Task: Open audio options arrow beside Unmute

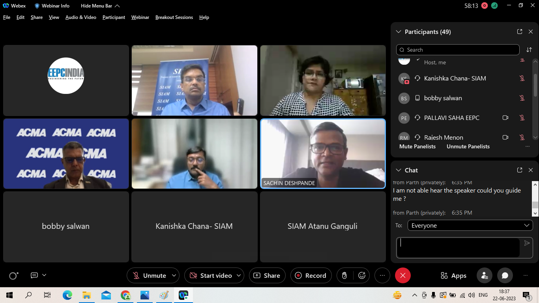Action: pos(174,275)
